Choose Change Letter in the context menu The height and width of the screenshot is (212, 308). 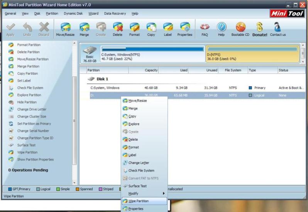(144, 163)
